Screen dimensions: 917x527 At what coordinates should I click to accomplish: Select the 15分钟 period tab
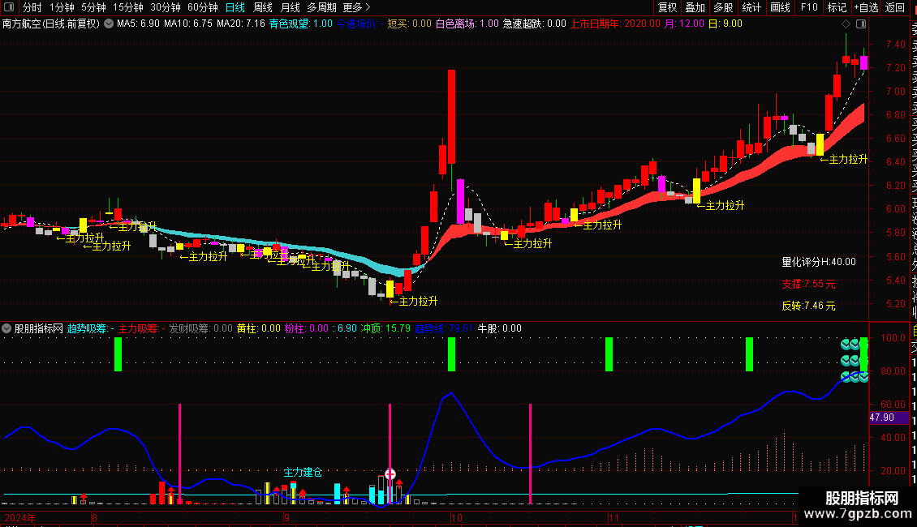[x=128, y=7]
